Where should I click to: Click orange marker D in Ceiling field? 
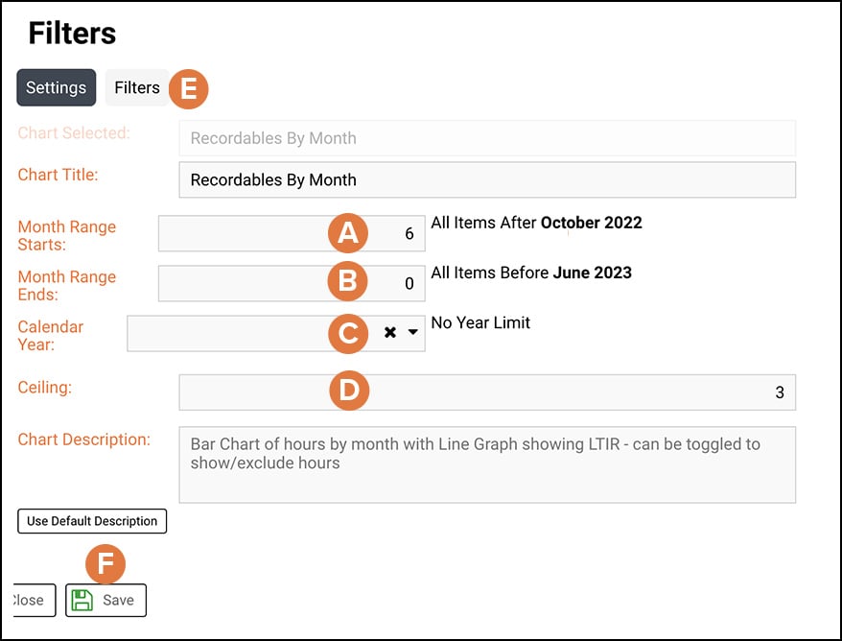click(348, 391)
